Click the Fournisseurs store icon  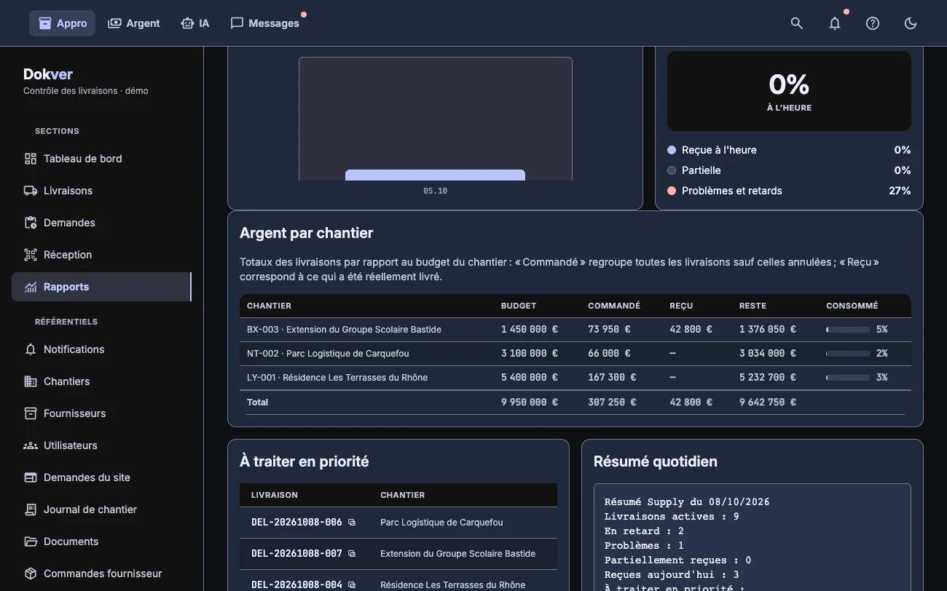point(31,413)
